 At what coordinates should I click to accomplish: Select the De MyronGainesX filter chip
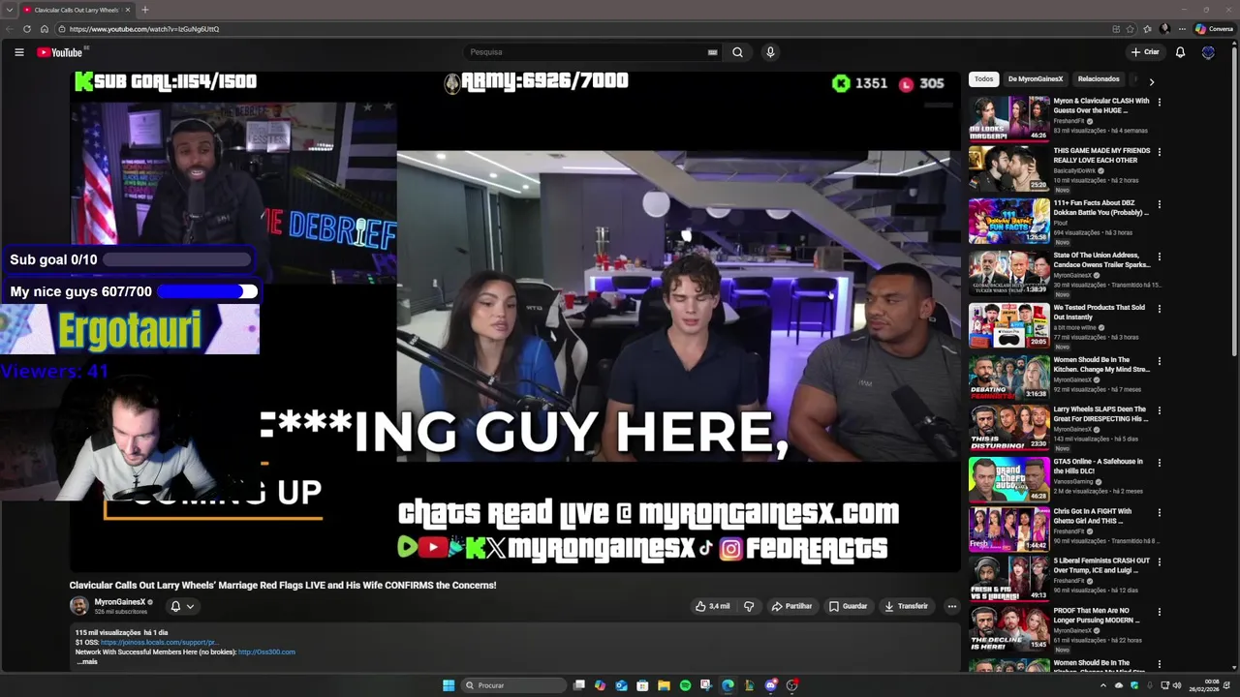tap(1036, 79)
